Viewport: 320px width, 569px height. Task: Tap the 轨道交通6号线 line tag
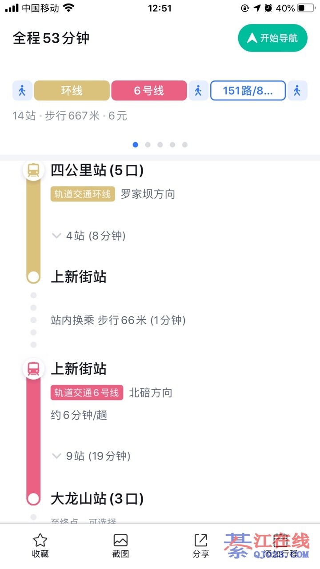[x=87, y=393]
